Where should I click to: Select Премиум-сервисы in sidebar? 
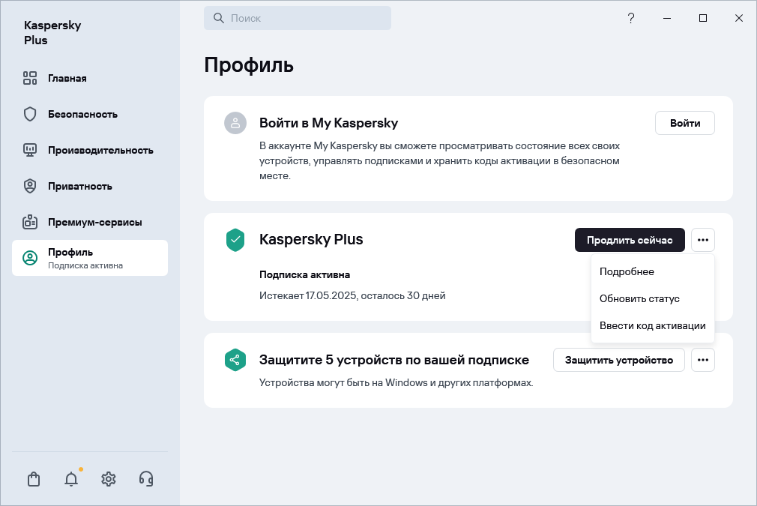[x=90, y=222]
